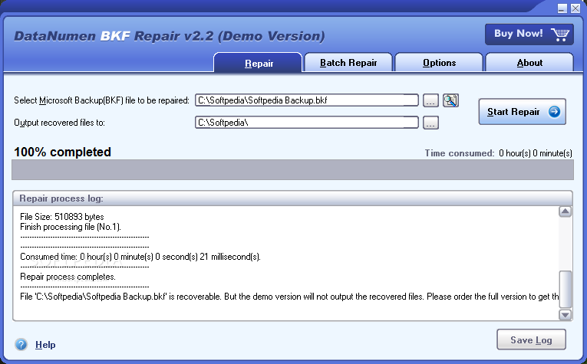Click the 'Time consumed' status text

[x=498, y=153]
